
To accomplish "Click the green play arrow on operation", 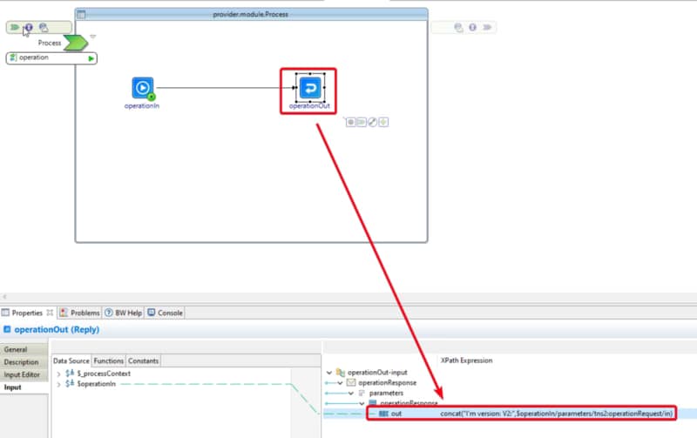I will (x=91, y=58).
